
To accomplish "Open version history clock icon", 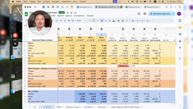I will pyautogui.click(x=139, y=14).
